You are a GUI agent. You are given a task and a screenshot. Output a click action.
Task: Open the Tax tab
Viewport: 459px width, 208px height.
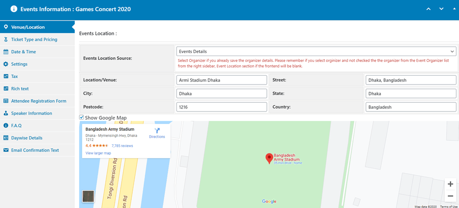tap(38, 76)
